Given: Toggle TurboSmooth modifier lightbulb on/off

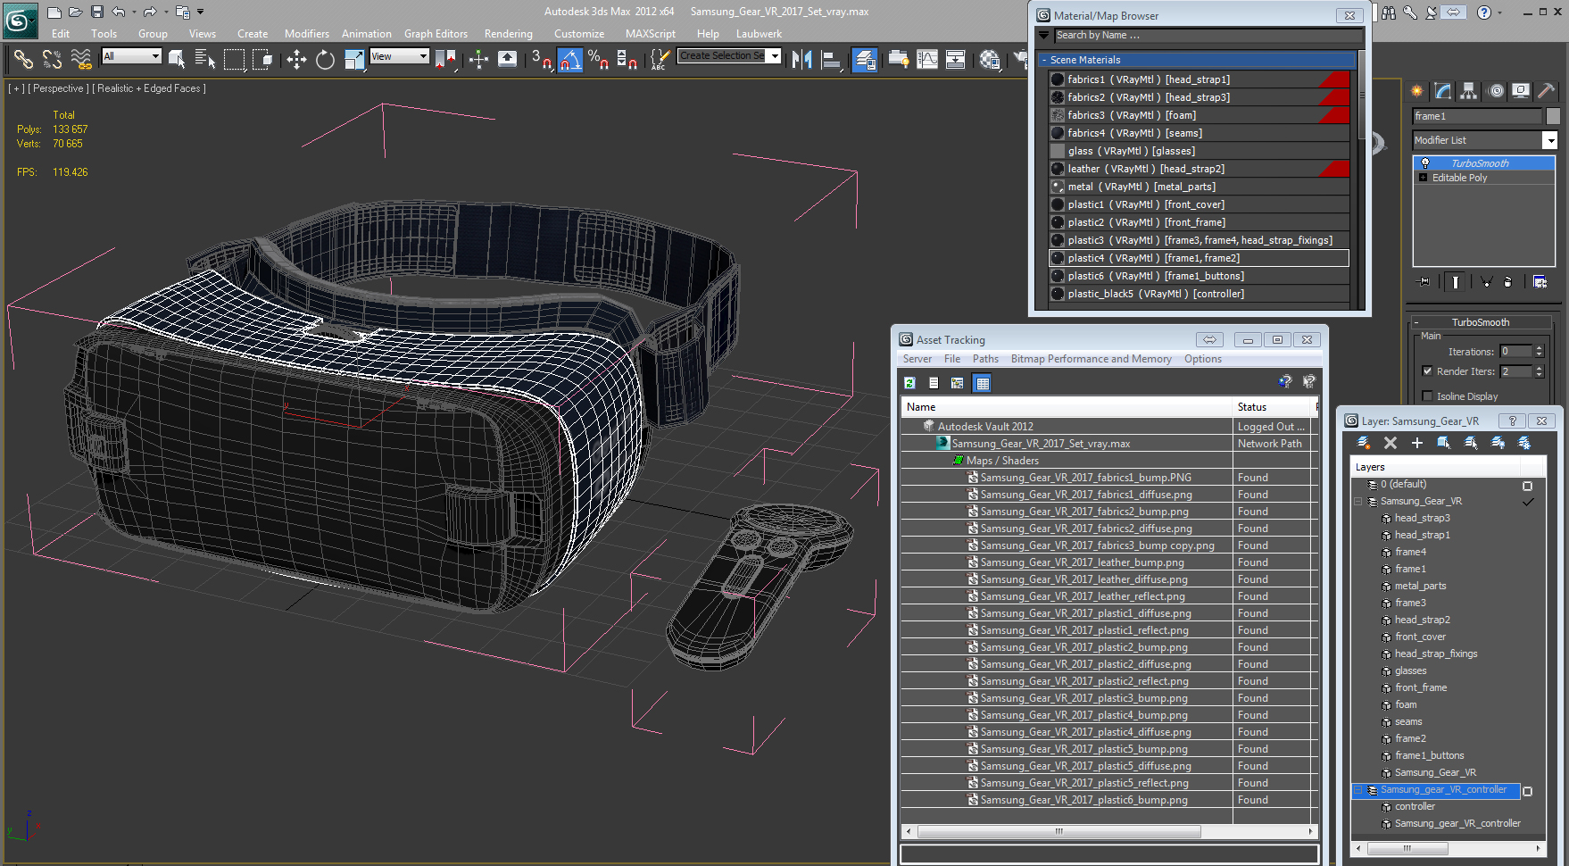Looking at the screenshot, I should tap(1425, 163).
